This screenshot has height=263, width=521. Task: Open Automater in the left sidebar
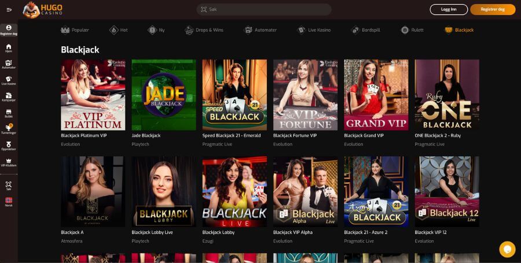(9, 64)
